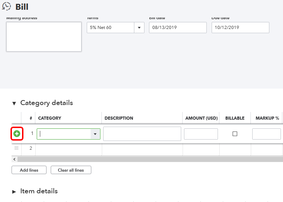
Task: Click the Markup % field in row 1
Action: pyautogui.click(x=266, y=134)
